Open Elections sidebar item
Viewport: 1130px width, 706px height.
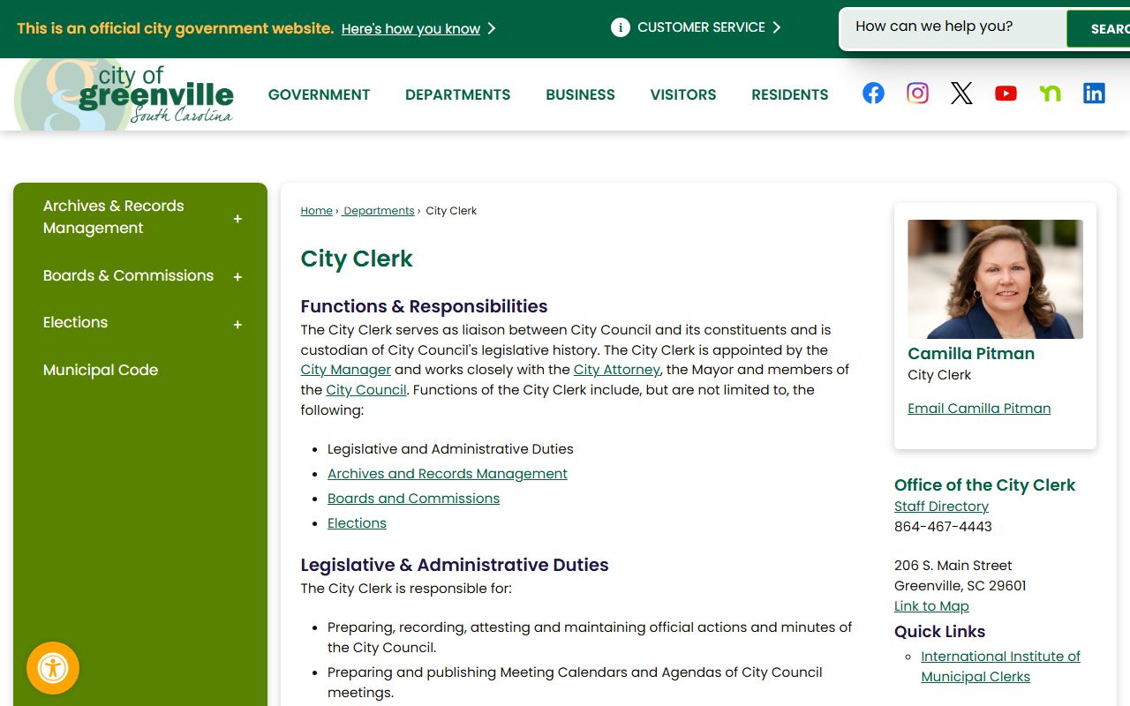coord(75,322)
